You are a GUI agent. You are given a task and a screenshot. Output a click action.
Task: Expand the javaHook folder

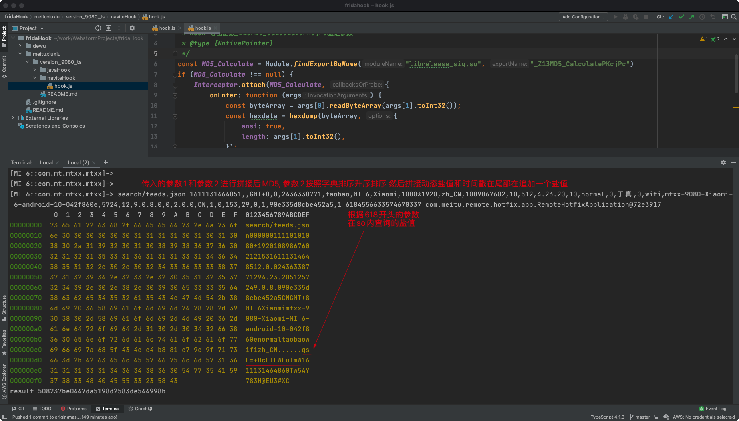point(35,70)
